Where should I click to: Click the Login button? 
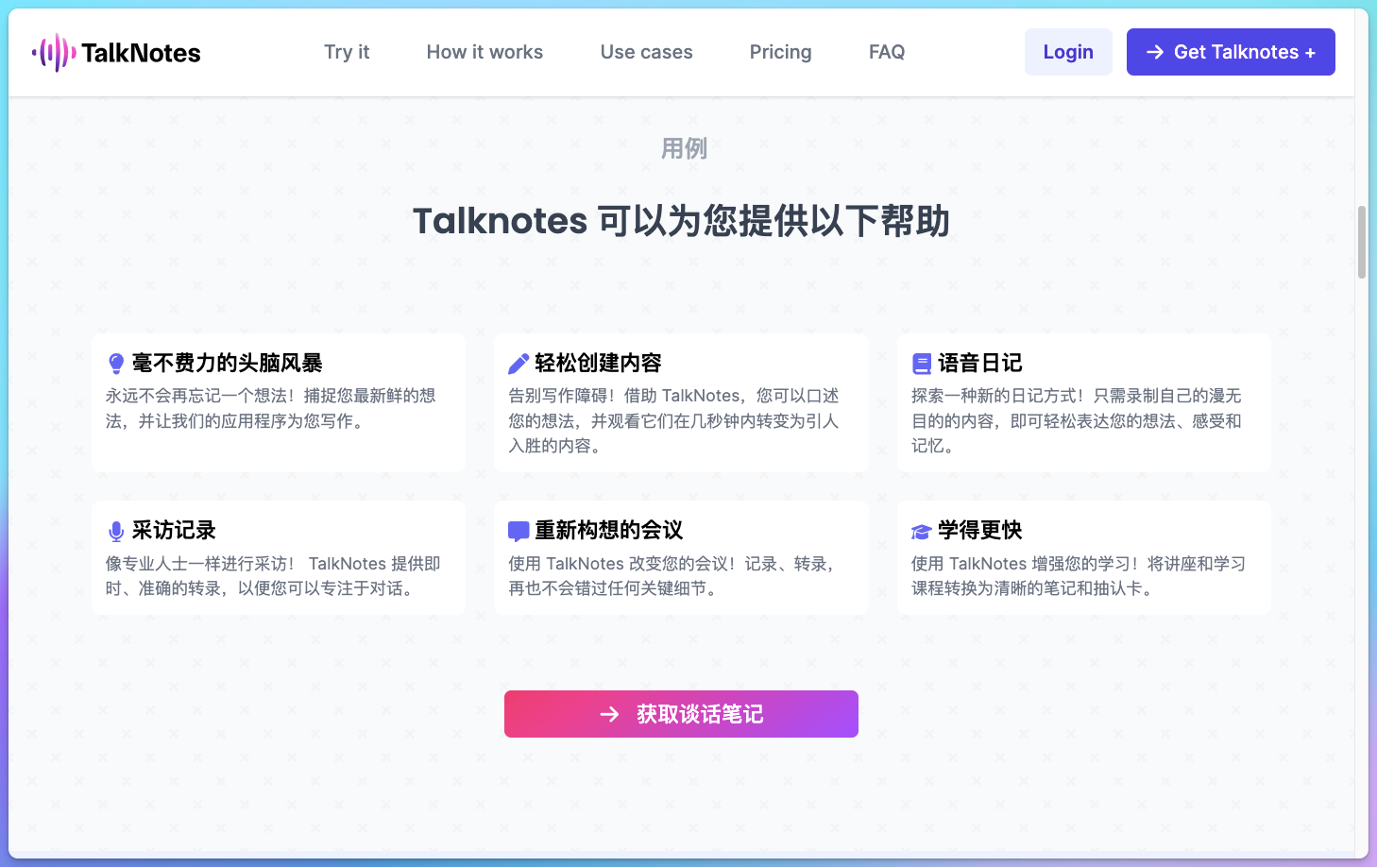1068,52
